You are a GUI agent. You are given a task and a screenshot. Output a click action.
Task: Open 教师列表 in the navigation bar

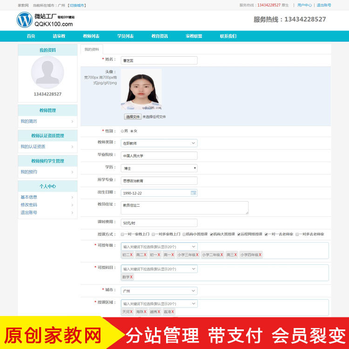(91, 36)
